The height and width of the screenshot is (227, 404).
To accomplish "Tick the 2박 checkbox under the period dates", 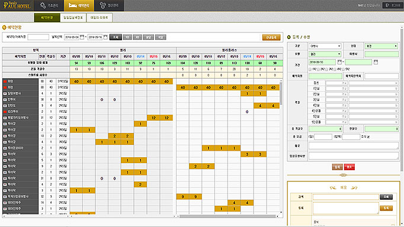I will pyautogui.click(x=318, y=69).
